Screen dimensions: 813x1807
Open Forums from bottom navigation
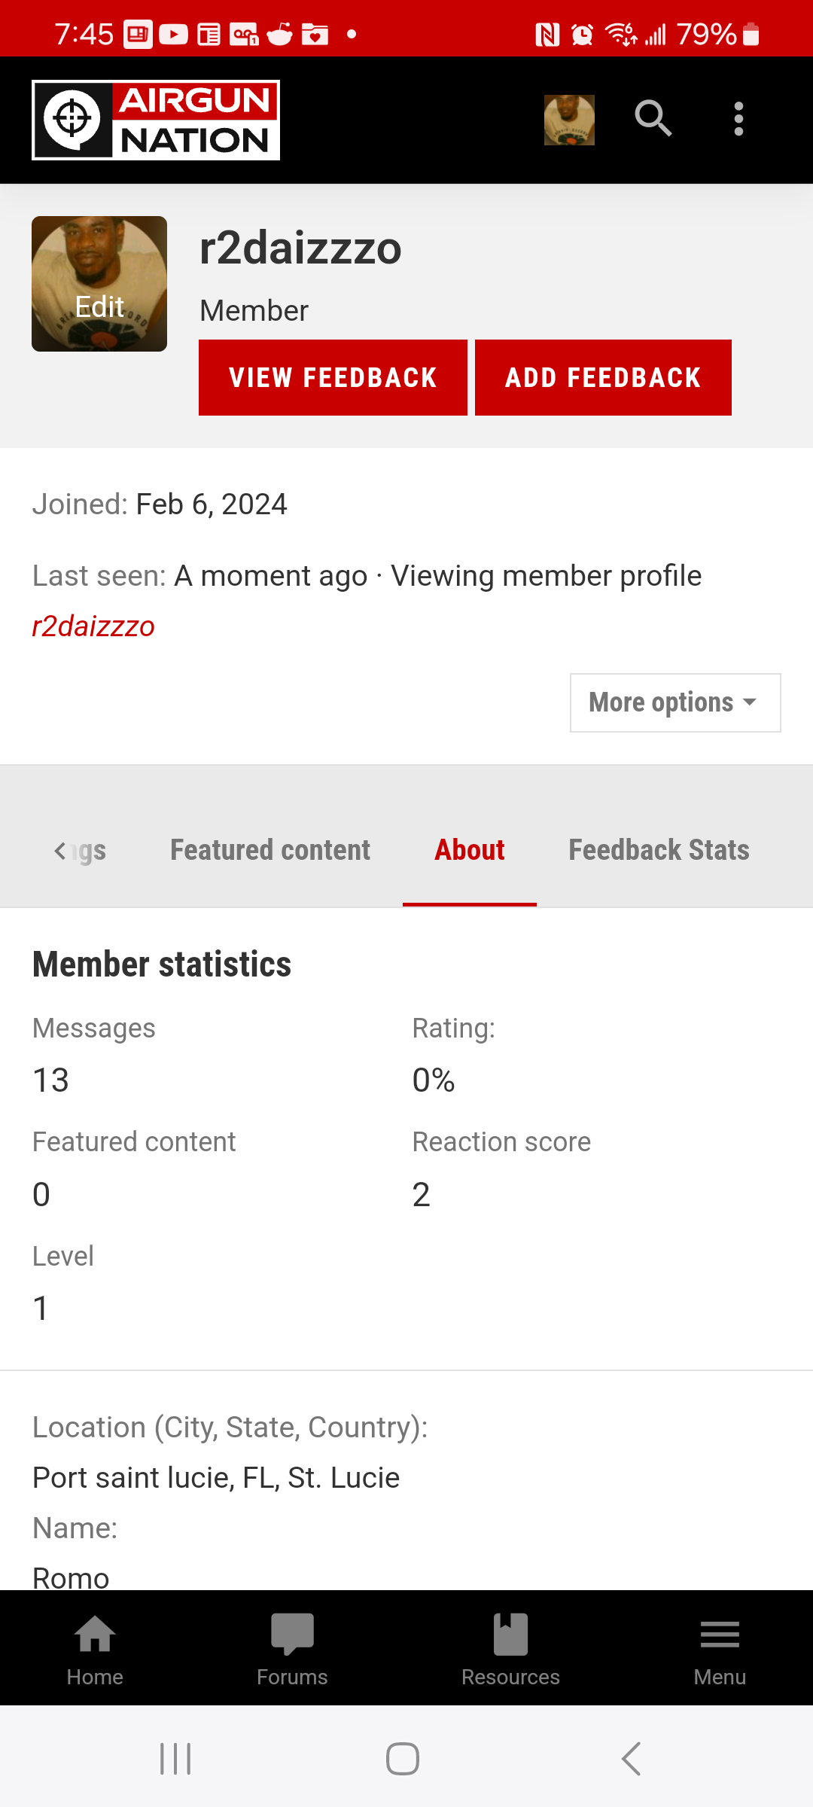(x=292, y=1650)
